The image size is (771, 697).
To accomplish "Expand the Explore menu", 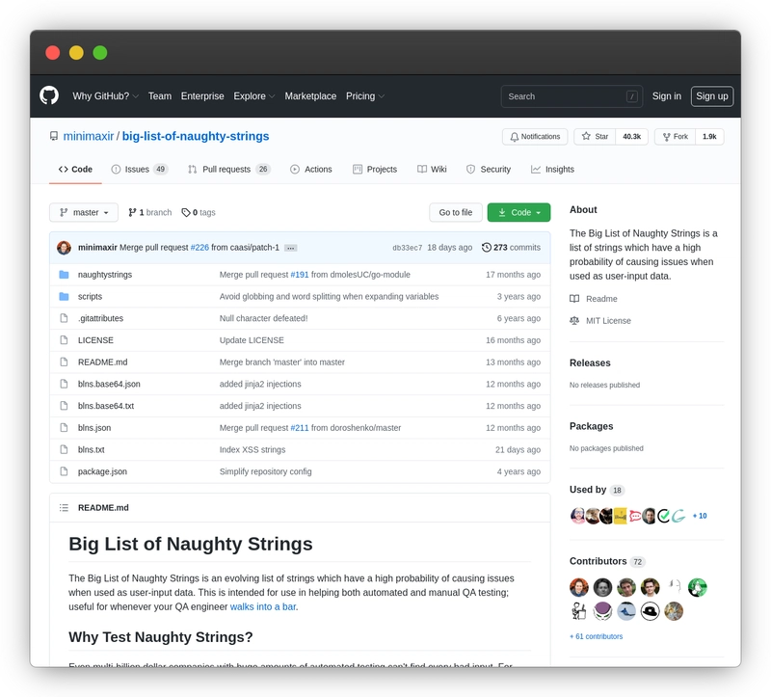I will (x=253, y=95).
